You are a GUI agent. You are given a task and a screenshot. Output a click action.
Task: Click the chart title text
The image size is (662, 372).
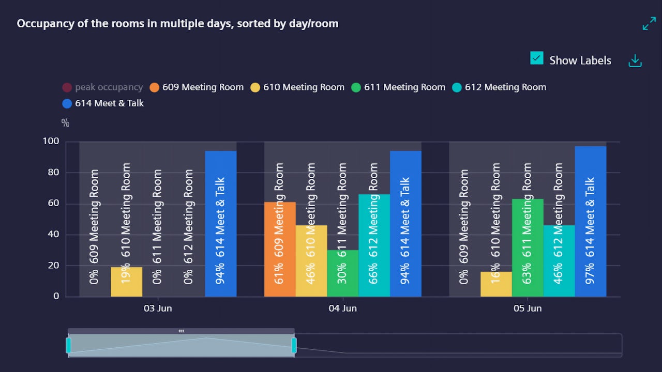click(178, 24)
